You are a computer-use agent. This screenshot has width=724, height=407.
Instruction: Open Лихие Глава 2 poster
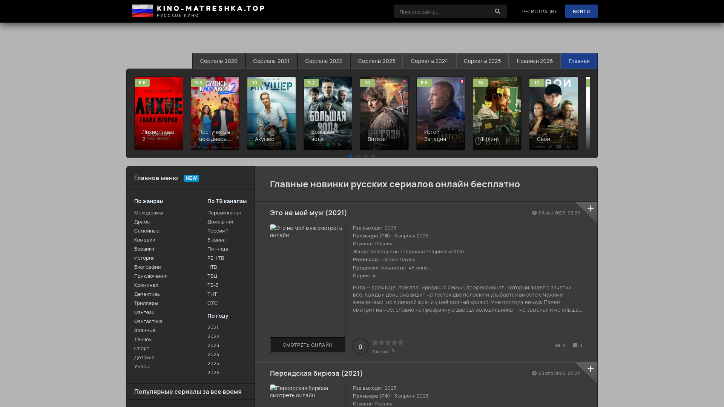pyautogui.click(x=158, y=113)
